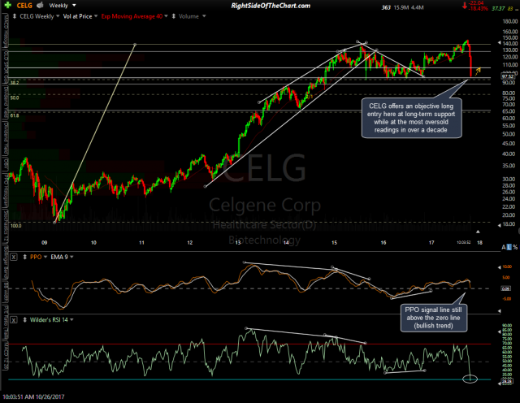
Task: Click the EMA 9 label
Action: coord(59,257)
